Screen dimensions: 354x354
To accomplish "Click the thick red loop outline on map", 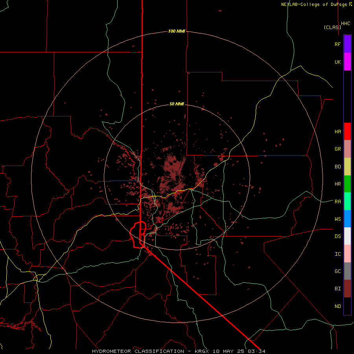I will click(x=138, y=235).
